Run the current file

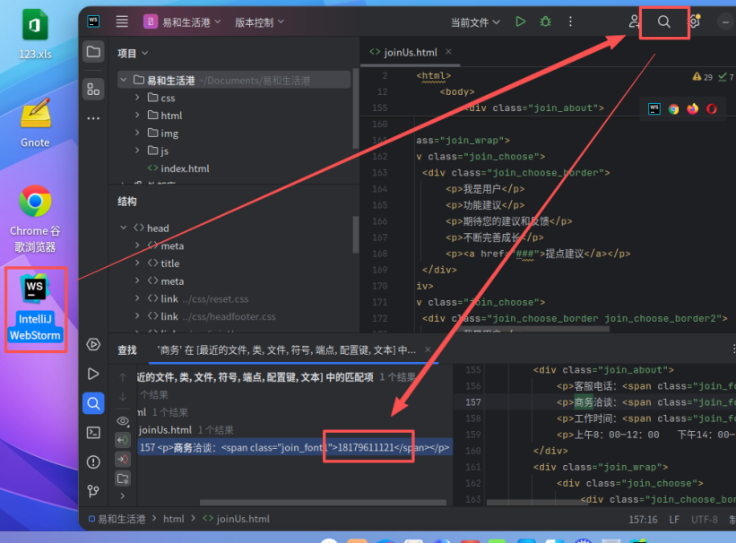tap(520, 22)
